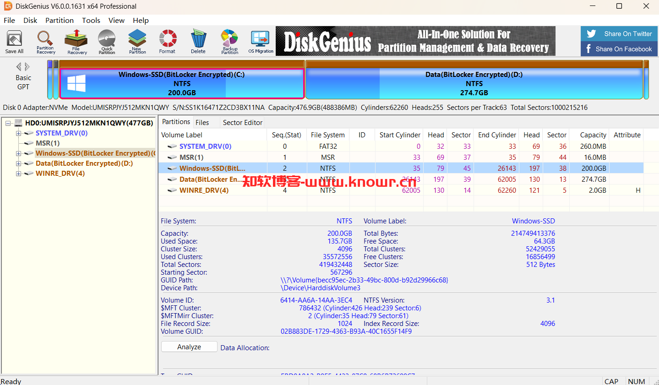Click the 274.7GB capacity cell

[x=594, y=179]
